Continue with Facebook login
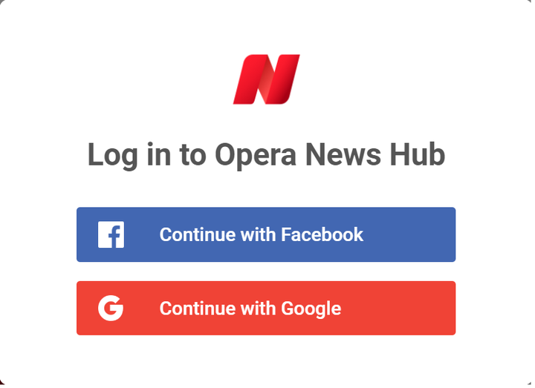This screenshot has width=535, height=388. pos(266,234)
